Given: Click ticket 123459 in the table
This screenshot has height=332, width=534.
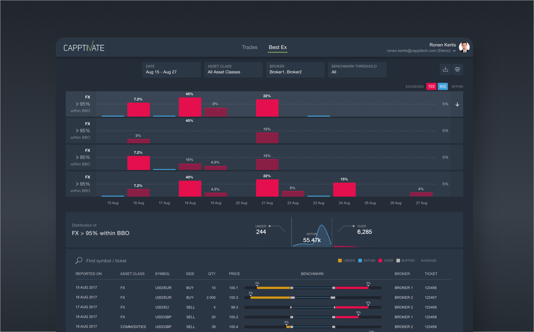Looking at the screenshot, I should [431, 327].
